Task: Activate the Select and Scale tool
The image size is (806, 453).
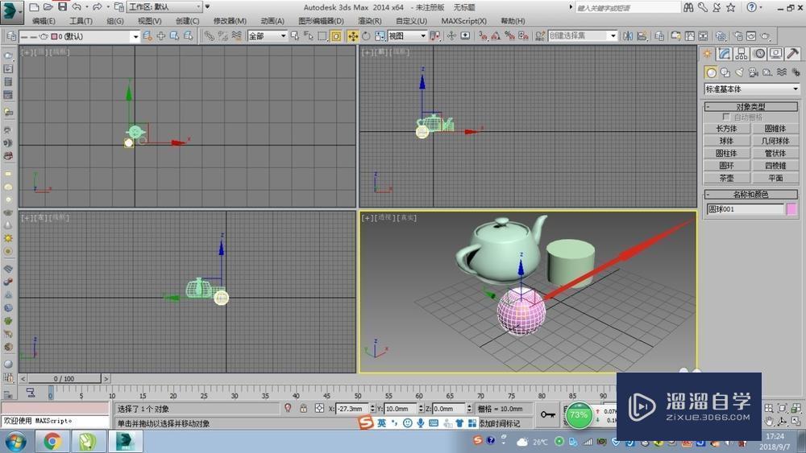Action: pos(380,36)
